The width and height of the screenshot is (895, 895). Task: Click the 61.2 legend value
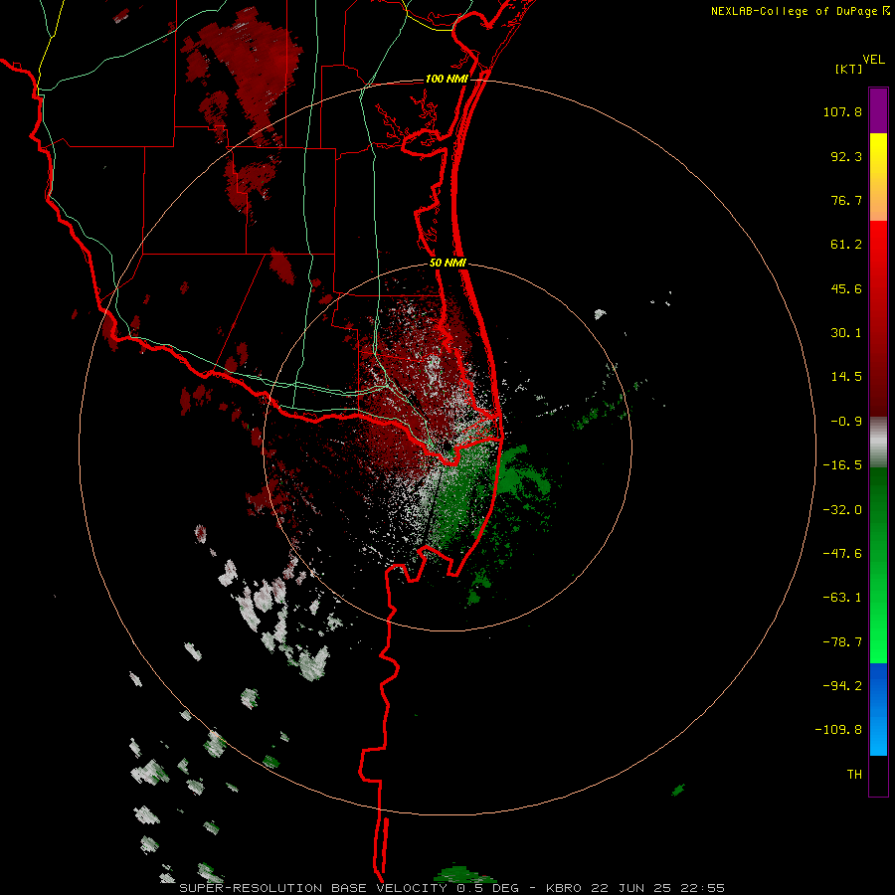point(846,245)
